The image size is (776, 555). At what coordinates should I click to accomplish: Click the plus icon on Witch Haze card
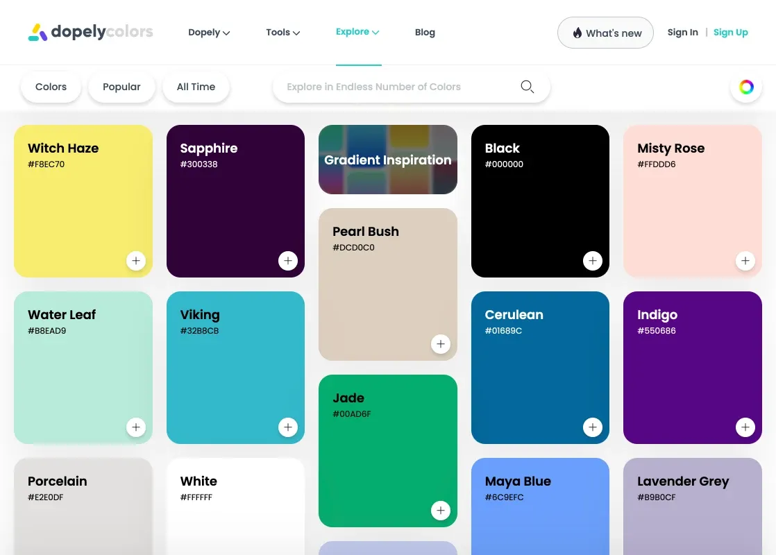tap(135, 261)
